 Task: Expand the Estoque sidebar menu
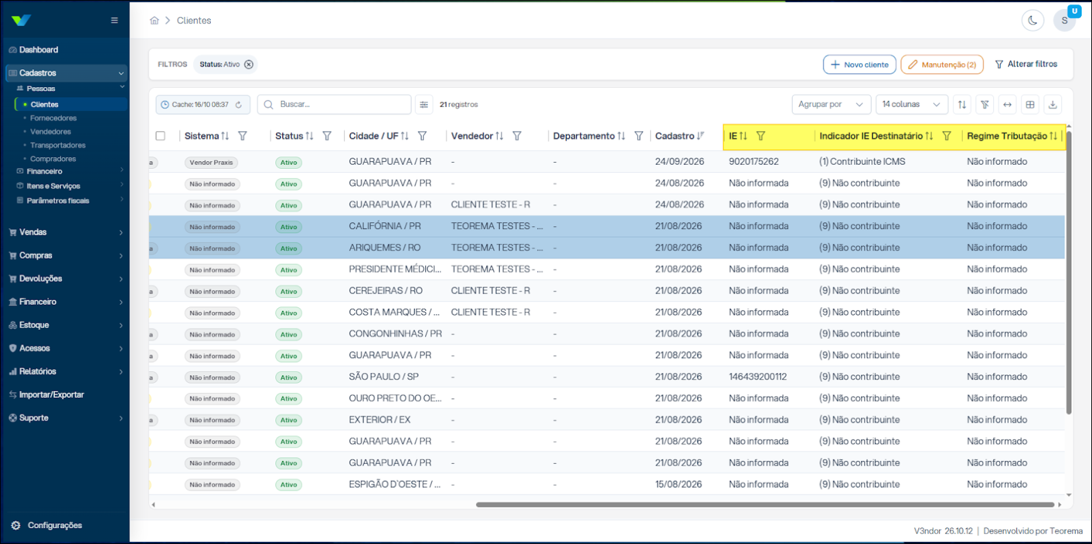click(x=66, y=325)
